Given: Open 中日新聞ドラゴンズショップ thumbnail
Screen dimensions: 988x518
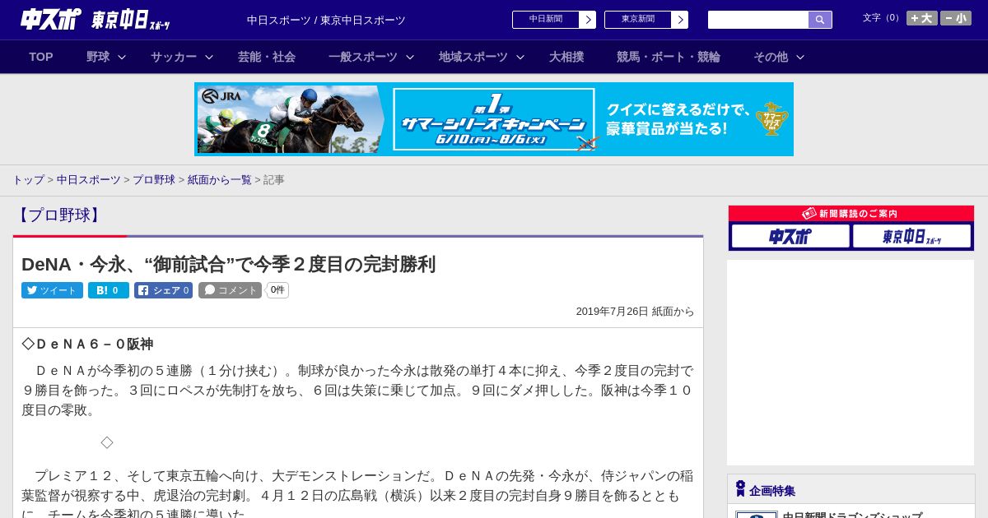Looking at the screenshot, I should (x=756, y=515).
